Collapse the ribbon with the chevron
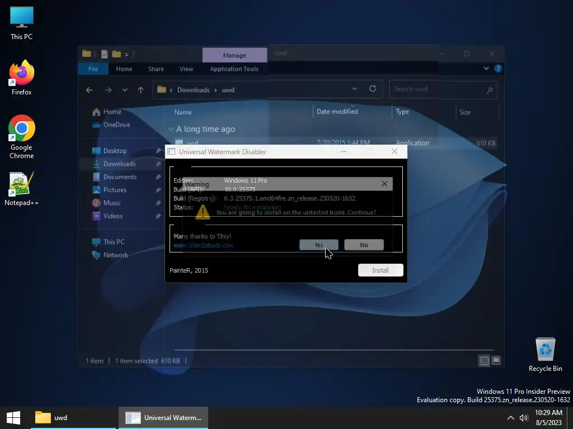The image size is (573, 429). (486, 69)
